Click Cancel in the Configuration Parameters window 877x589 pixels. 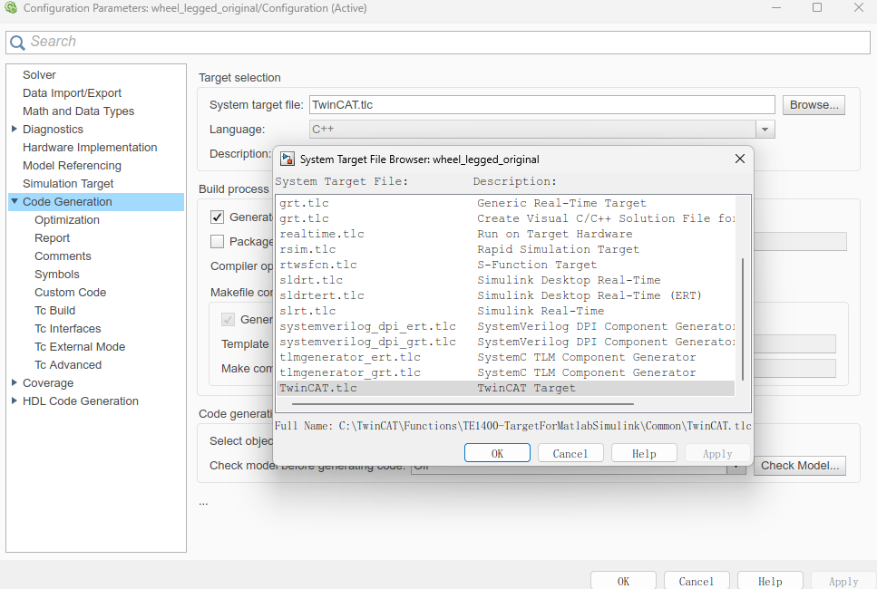pyautogui.click(x=697, y=581)
